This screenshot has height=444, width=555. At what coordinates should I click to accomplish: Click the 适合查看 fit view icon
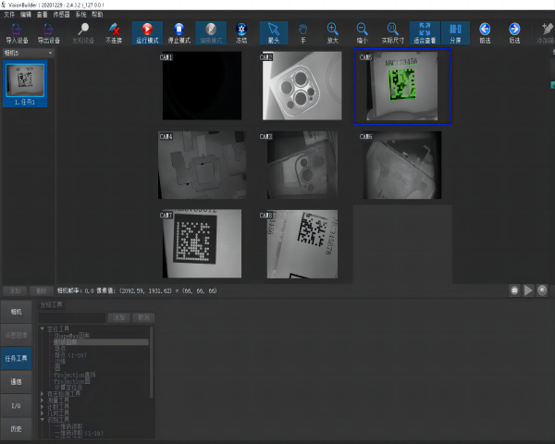[425, 32]
